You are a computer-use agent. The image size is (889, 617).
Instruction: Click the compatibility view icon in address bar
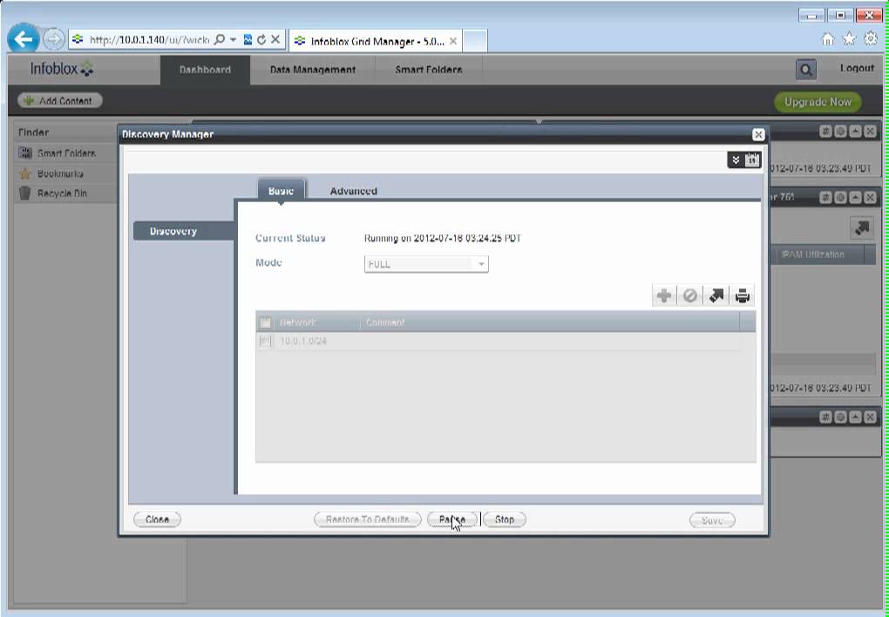(x=248, y=39)
